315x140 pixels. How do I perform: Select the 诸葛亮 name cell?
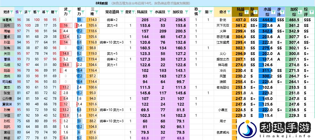pos(7,20)
